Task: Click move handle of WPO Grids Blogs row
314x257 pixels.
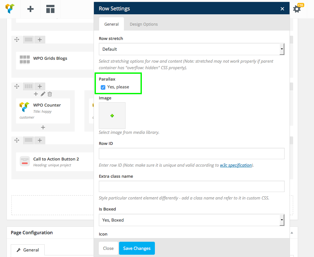Action: pyautogui.click(x=17, y=40)
